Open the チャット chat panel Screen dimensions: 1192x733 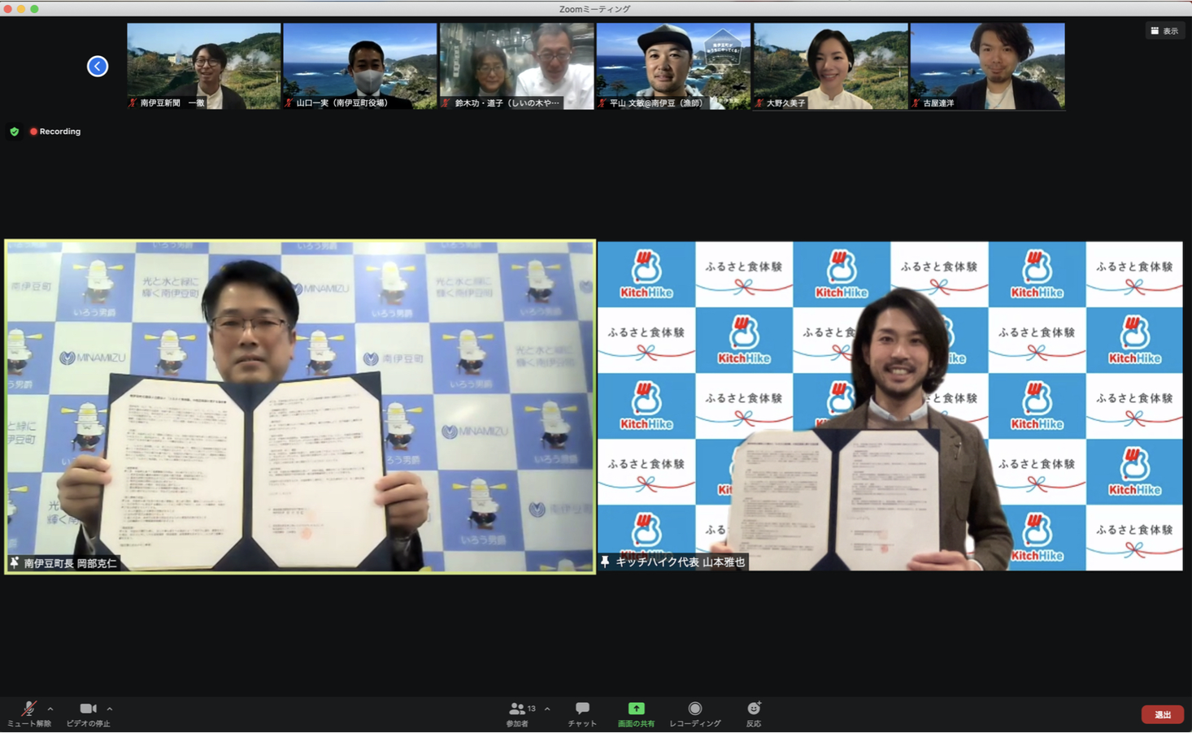(582, 713)
